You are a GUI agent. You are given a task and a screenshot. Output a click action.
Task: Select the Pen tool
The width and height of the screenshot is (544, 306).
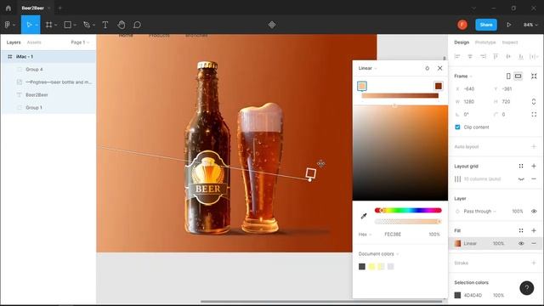coord(87,25)
